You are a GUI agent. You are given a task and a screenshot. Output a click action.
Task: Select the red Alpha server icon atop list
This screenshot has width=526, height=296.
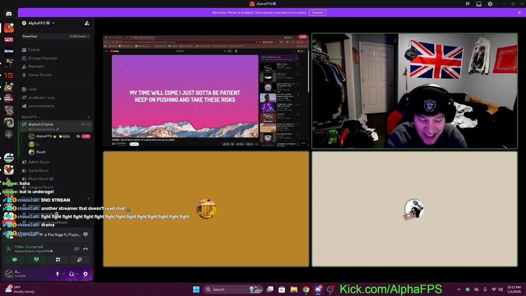[9, 28]
